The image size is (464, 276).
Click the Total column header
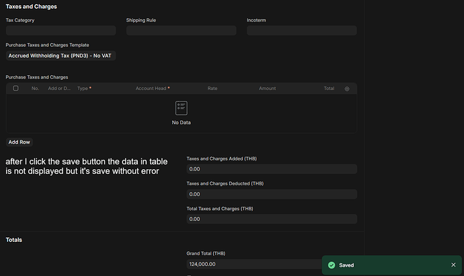tap(329, 89)
